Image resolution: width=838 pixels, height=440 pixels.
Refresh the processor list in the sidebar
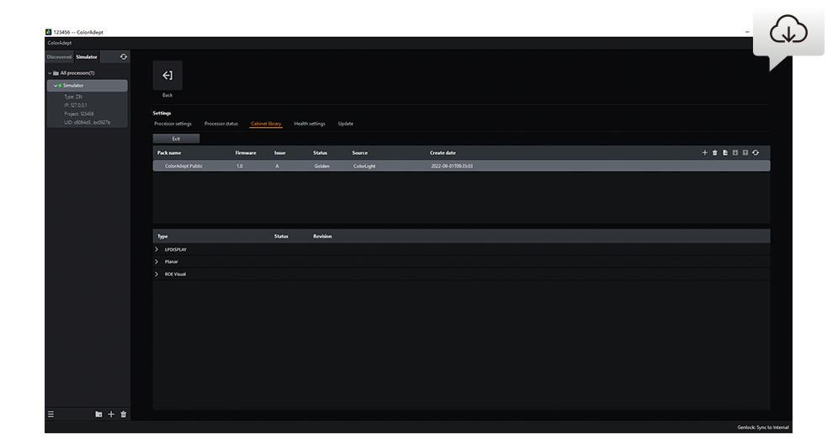124,56
